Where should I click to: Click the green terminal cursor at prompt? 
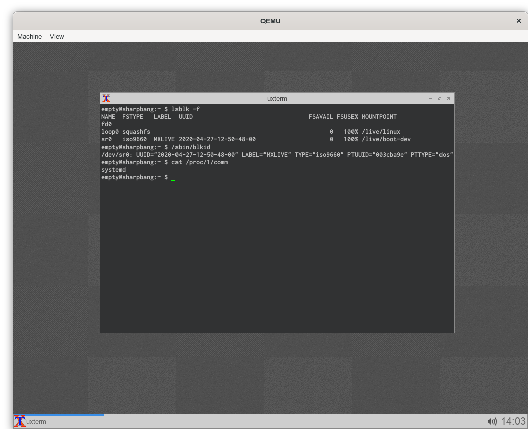[x=173, y=180]
